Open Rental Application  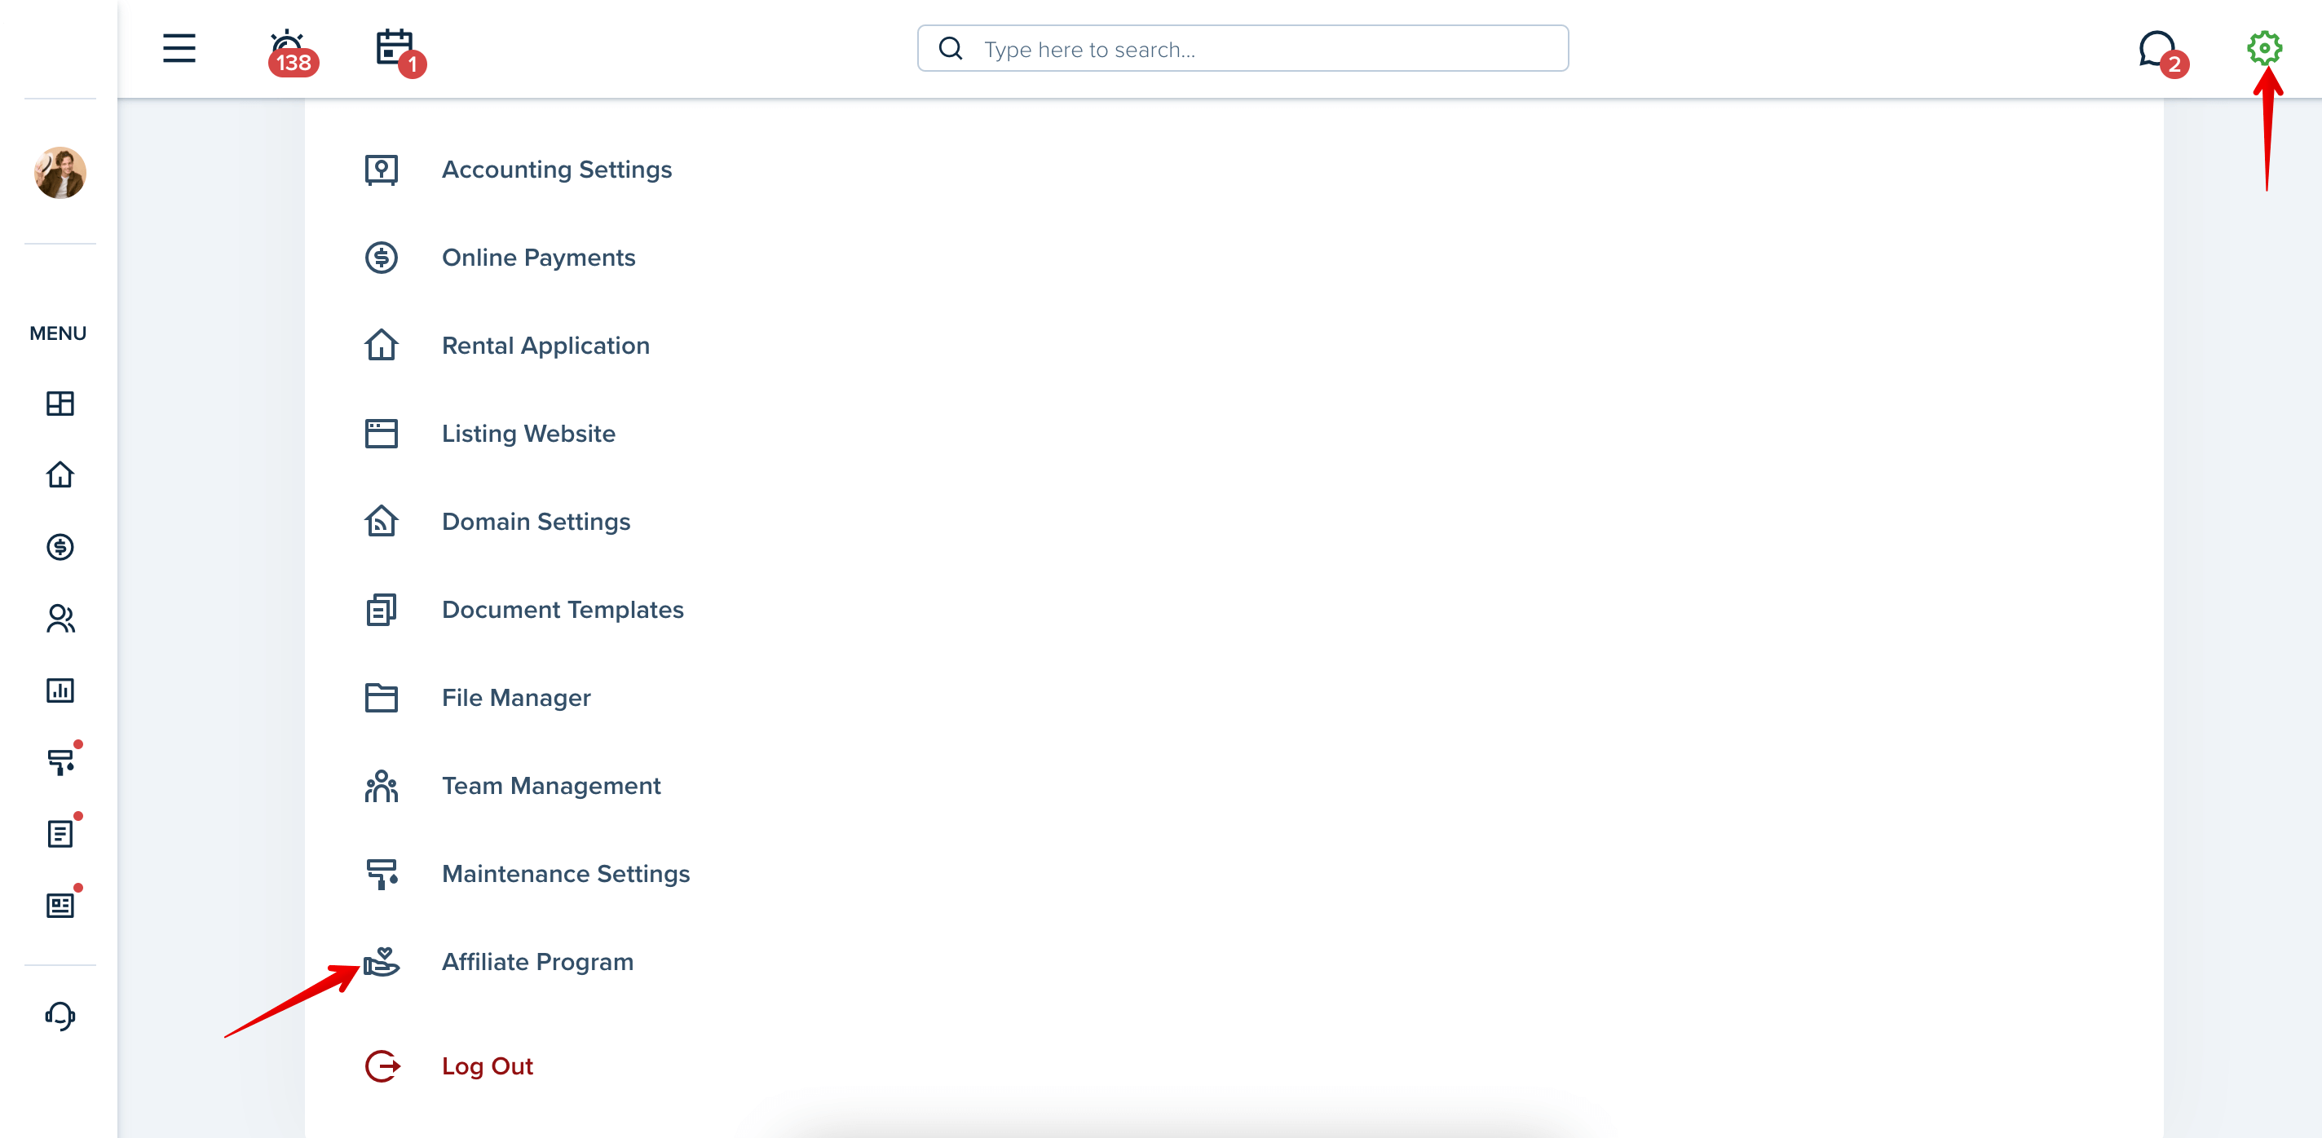545,346
